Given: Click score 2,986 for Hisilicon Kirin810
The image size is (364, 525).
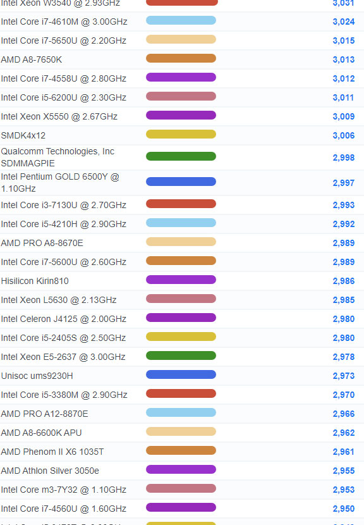Looking at the screenshot, I should point(344,281).
